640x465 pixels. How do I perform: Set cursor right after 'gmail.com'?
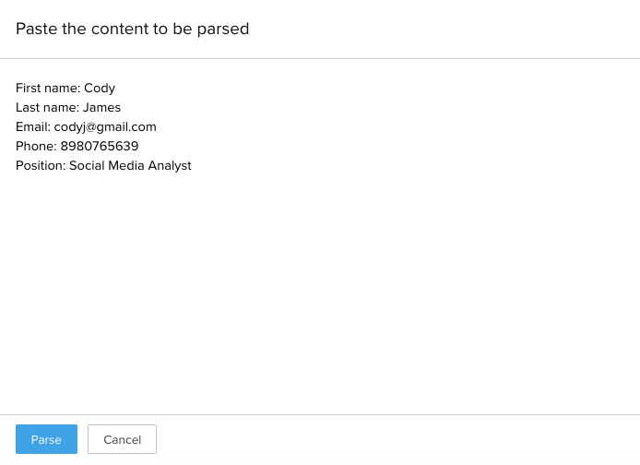point(158,127)
